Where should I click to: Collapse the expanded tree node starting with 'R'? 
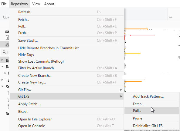click(2, 66)
